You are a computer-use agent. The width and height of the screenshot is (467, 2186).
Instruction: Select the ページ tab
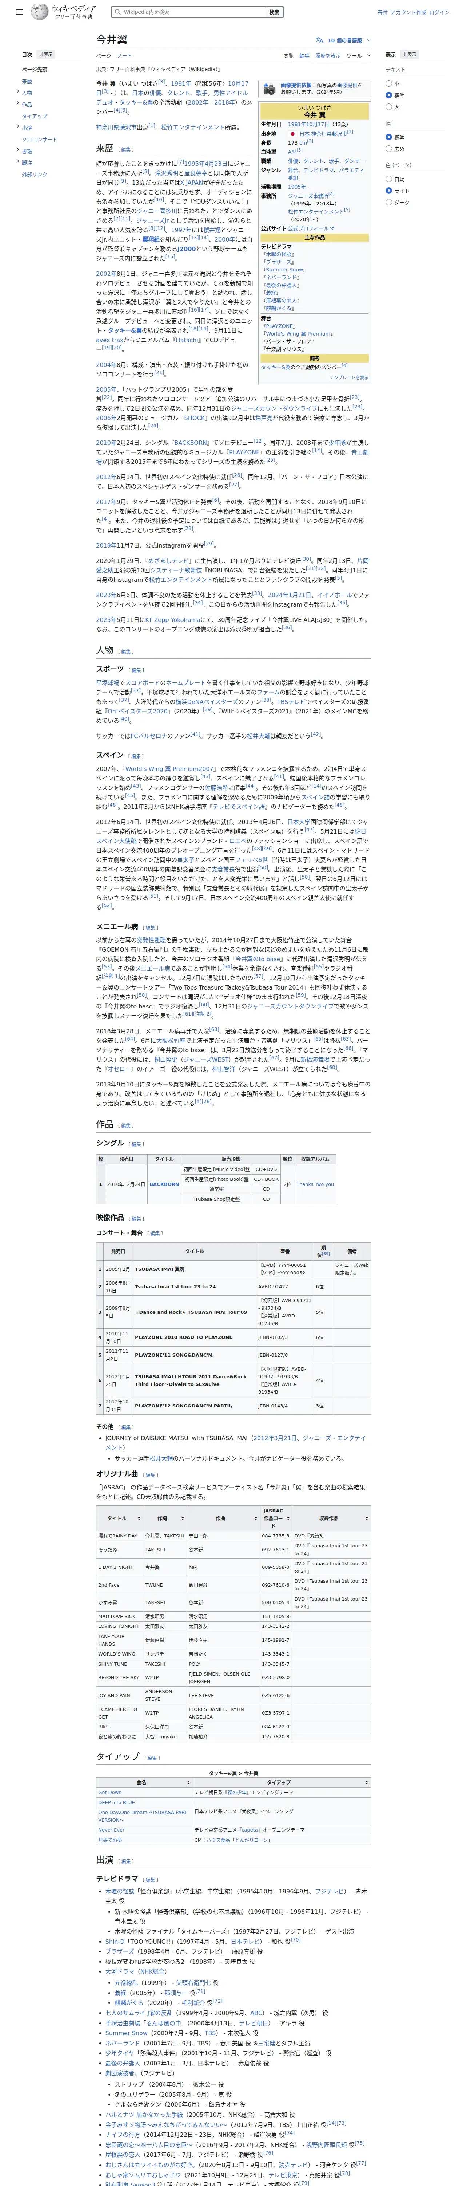point(103,56)
